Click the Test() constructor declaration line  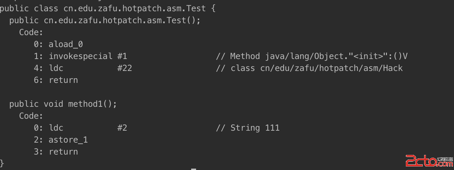(x=105, y=20)
